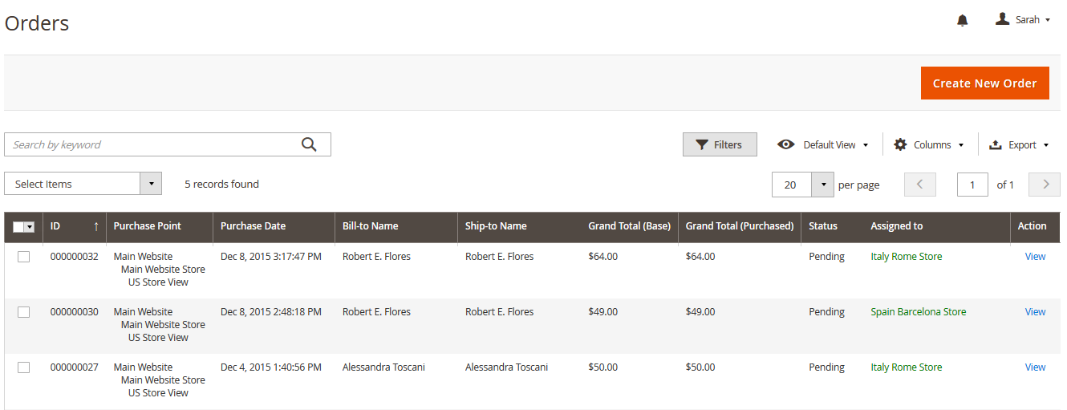Go to previous page arrow
The image size is (1067, 410).
pos(920,185)
